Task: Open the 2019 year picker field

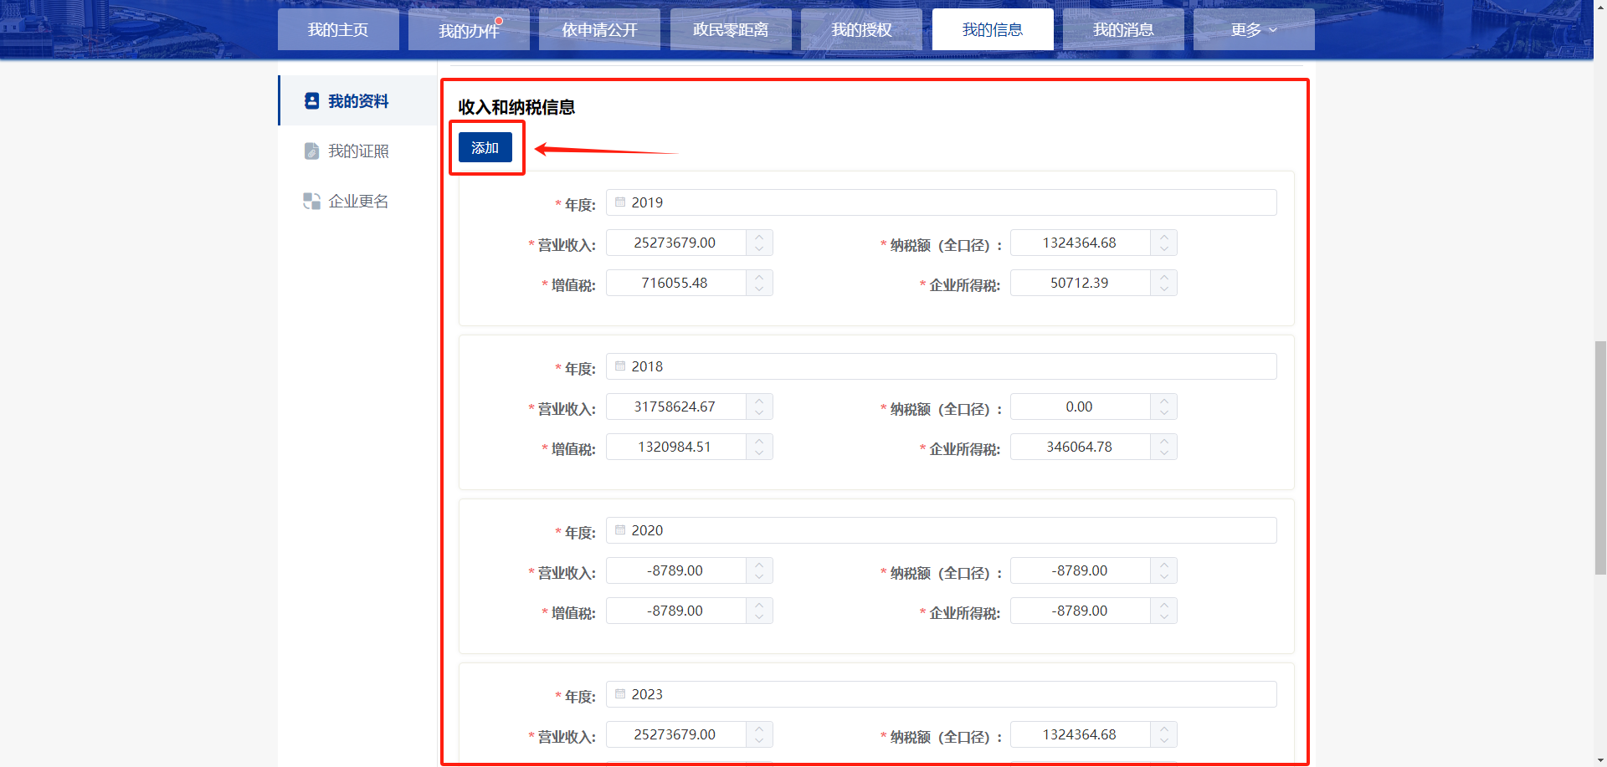Action: 942,202
